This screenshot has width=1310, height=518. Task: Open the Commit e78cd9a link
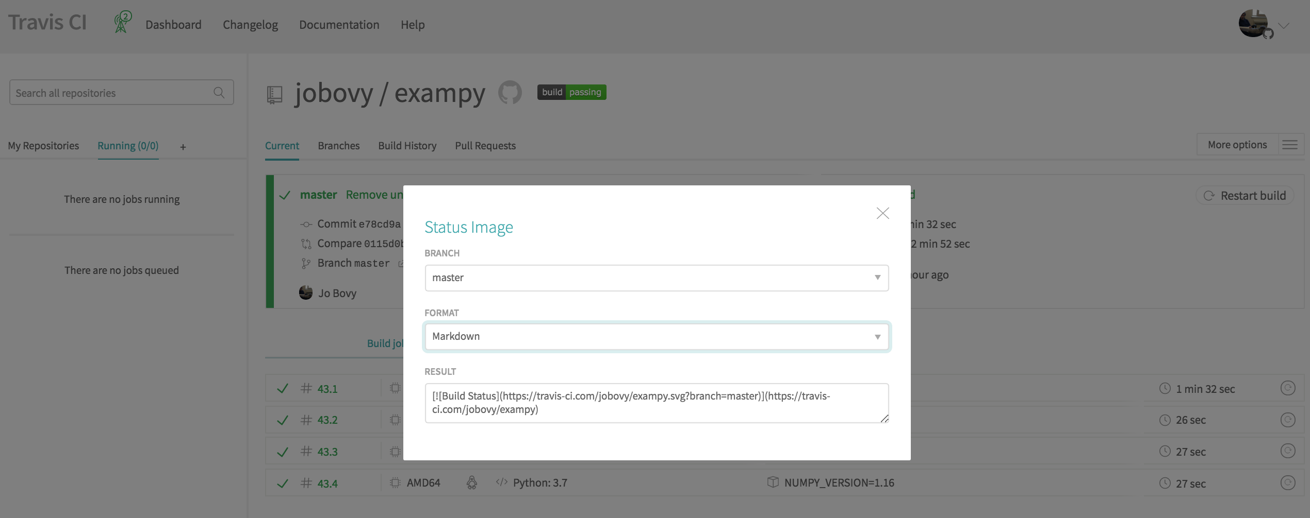[359, 224]
